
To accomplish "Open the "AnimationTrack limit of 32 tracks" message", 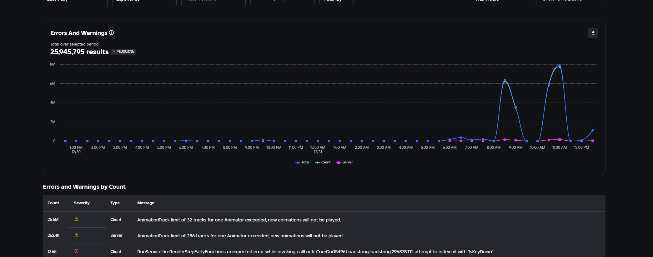I will click(x=239, y=220).
